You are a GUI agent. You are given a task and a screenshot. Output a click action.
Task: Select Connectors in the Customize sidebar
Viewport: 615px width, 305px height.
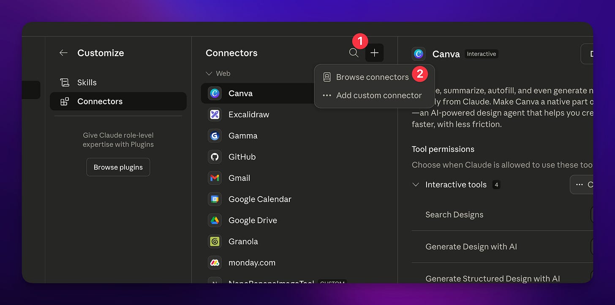[118, 101]
